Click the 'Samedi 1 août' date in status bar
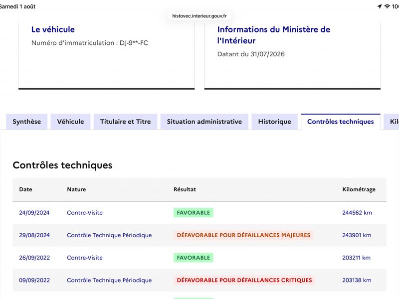The width and height of the screenshot is (399, 299). click(17, 6)
